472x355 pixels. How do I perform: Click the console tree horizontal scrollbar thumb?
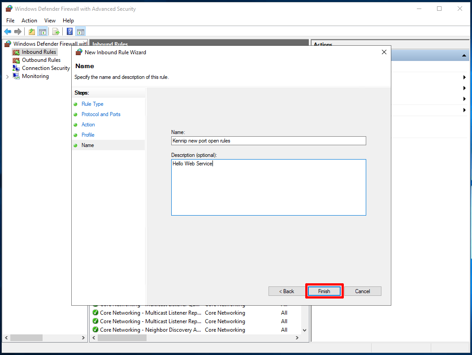(26, 338)
